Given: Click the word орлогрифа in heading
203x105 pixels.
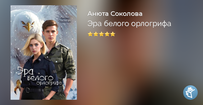Looking at the screenshot, I should 151,24.
